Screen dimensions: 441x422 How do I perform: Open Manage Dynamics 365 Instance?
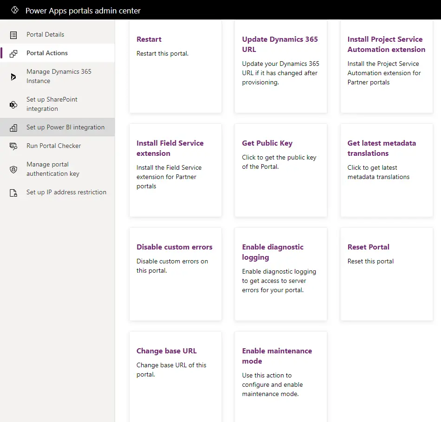tap(58, 76)
